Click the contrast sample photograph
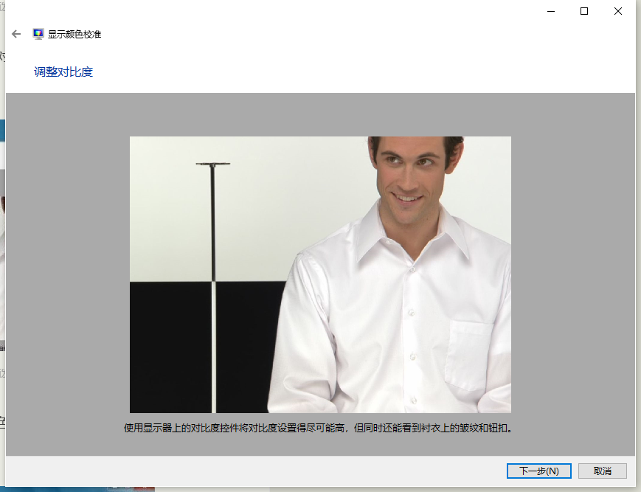Image resolution: width=641 pixels, height=492 pixels. pos(320,274)
